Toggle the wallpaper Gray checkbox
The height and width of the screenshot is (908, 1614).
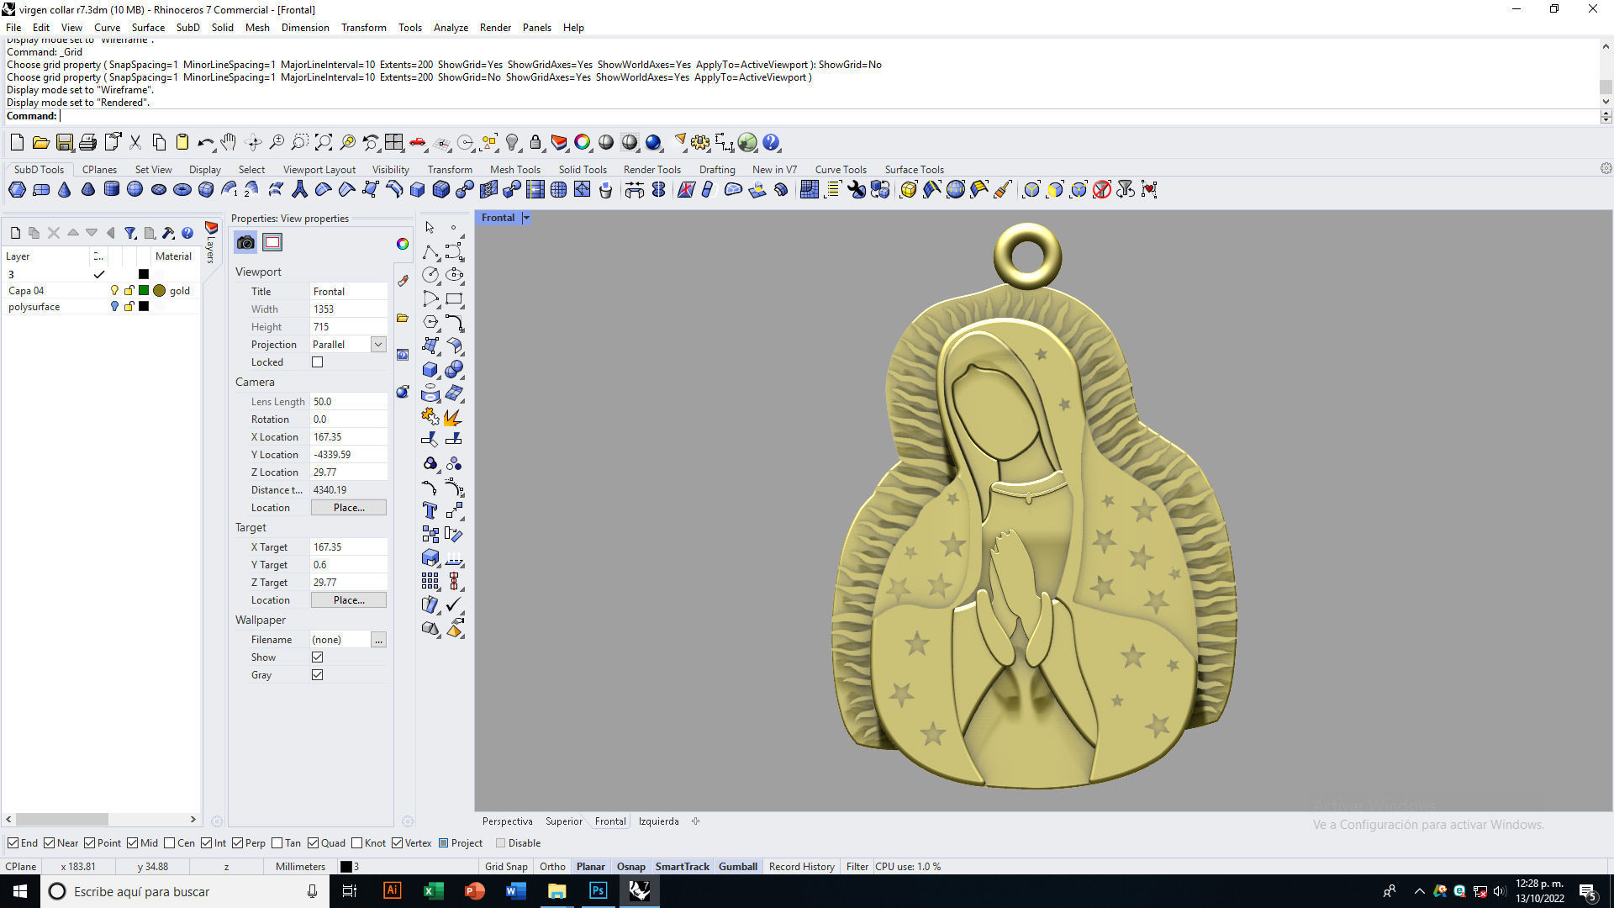[x=317, y=675]
